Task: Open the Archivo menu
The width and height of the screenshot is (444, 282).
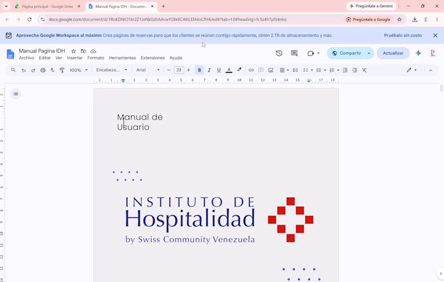Action: click(27, 58)
